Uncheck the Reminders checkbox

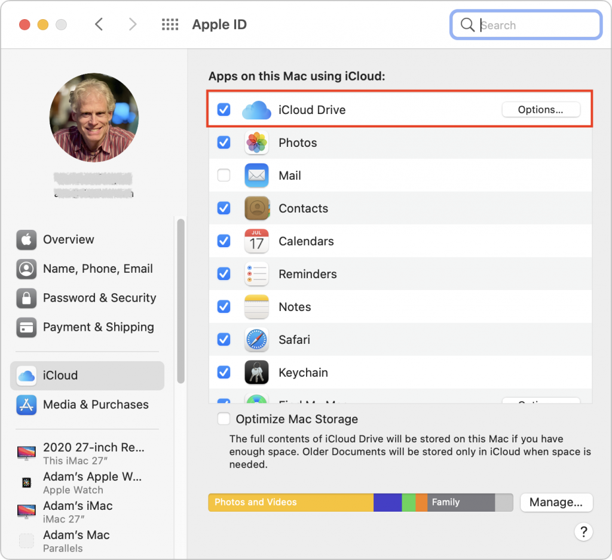pos(224,274)
